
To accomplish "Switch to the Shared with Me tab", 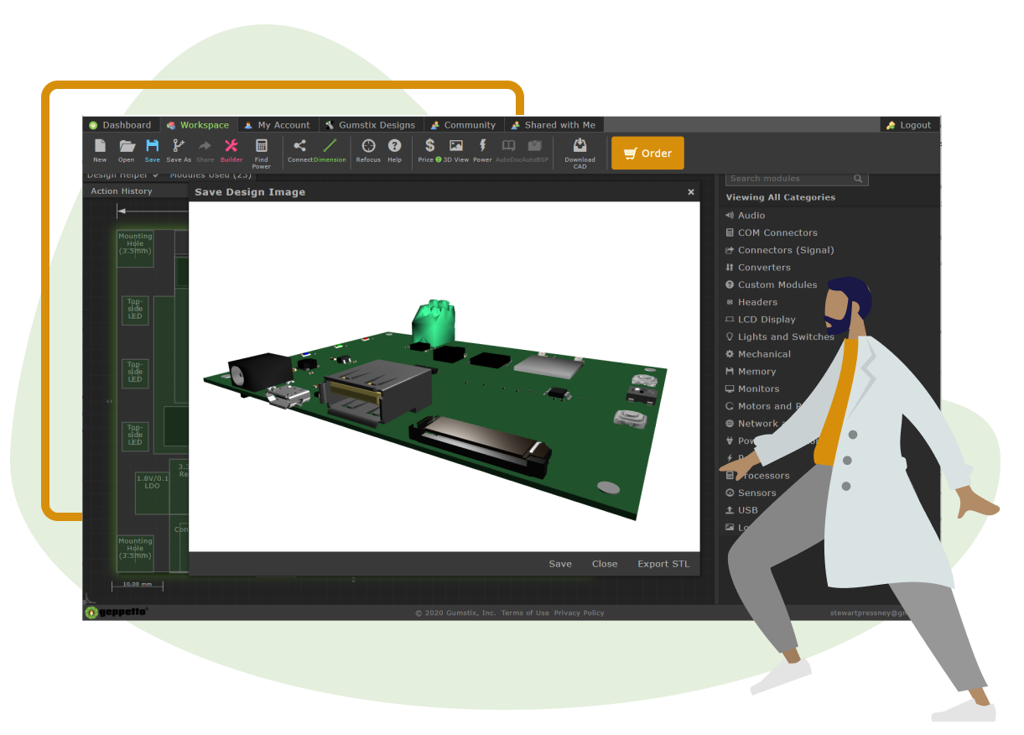I will (x=553, y=125).
